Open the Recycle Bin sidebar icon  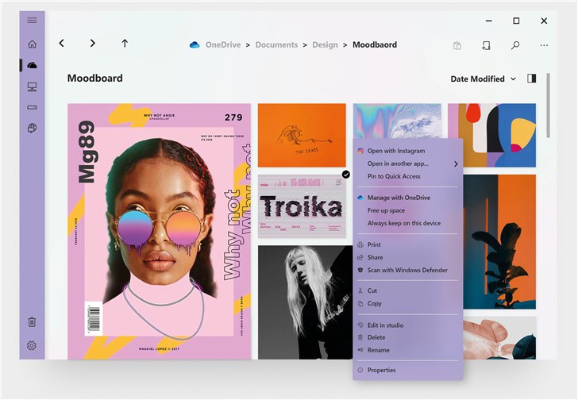32,322
